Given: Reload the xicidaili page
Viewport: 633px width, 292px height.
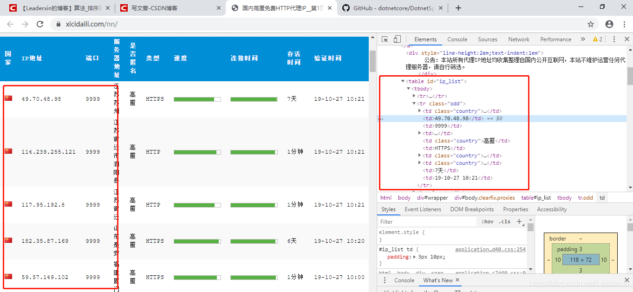Looking at the screenshot, I should [x=40, y=24].
